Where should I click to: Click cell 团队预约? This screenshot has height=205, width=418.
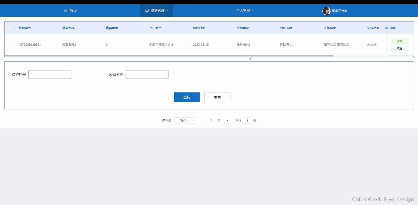[286, 45]
